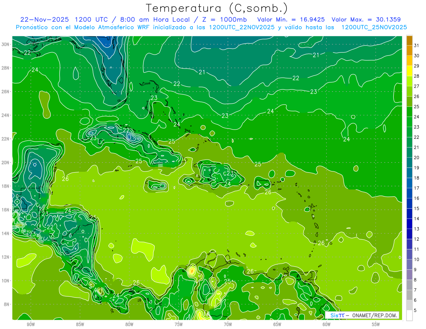
Task: Select the '1200UTC_22NOV2025' initialization time text
Action: (241, 27)
